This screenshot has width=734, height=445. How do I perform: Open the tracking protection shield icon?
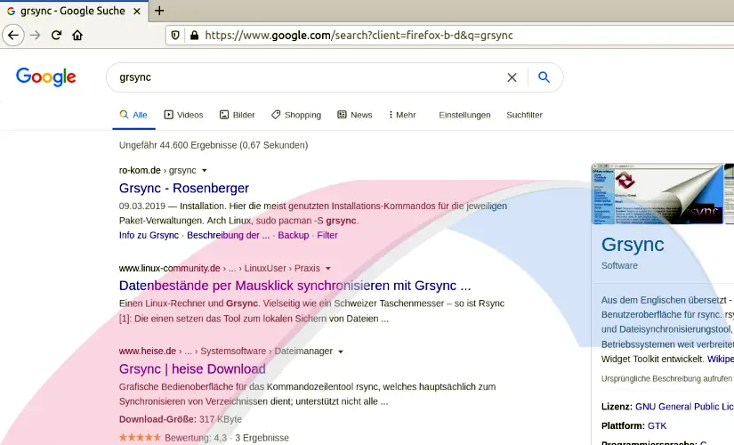tap(175, 35)
